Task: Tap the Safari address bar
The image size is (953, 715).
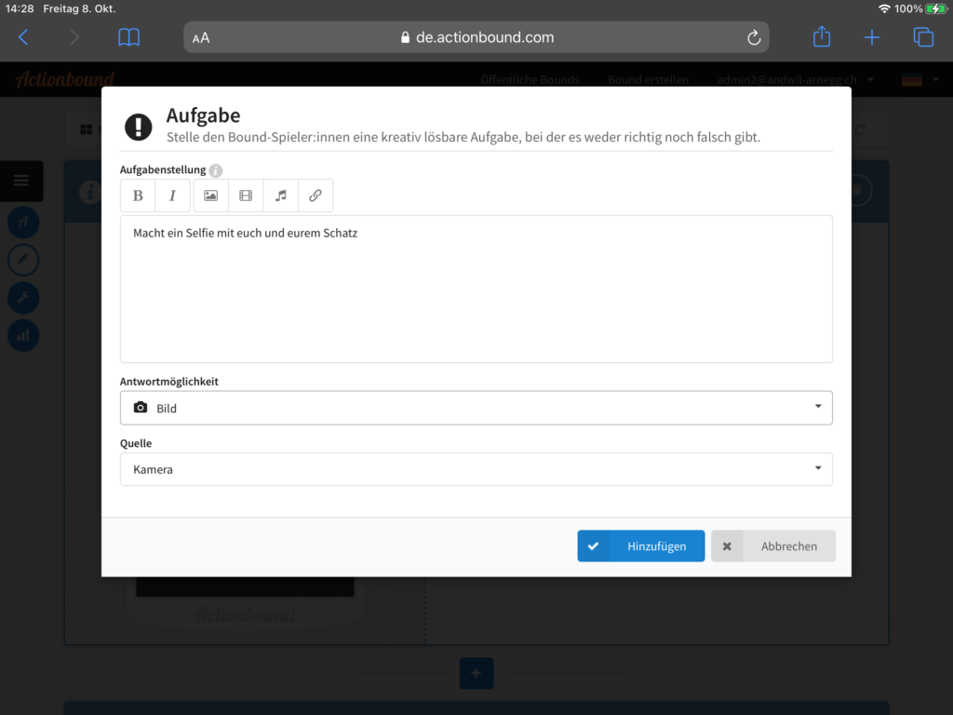Action: [x=476, y=37]
